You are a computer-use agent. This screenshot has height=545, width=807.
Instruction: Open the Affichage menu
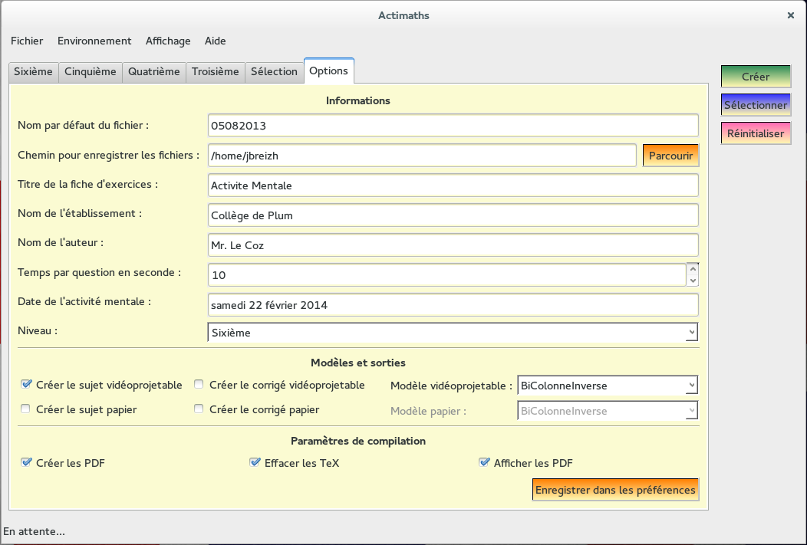[168, 41]
